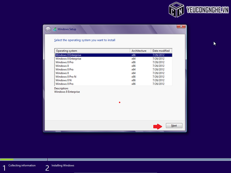Click the Next button
This screenshot has height=173, width=231.
(x=174, y=125)
